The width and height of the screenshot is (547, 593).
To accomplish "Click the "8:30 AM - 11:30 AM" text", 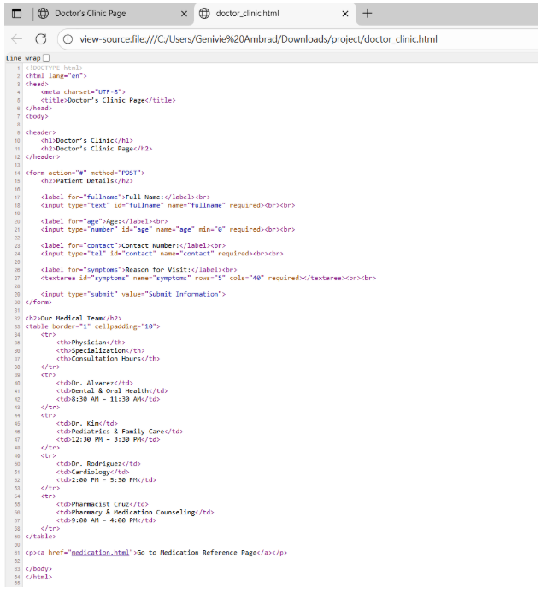I will (x=106, y=399).
